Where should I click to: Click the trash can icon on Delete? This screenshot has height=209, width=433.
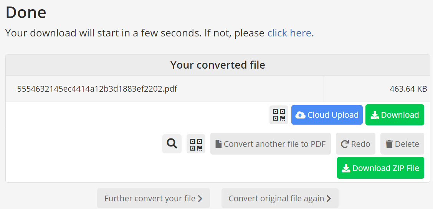click(x=389, y=144)
